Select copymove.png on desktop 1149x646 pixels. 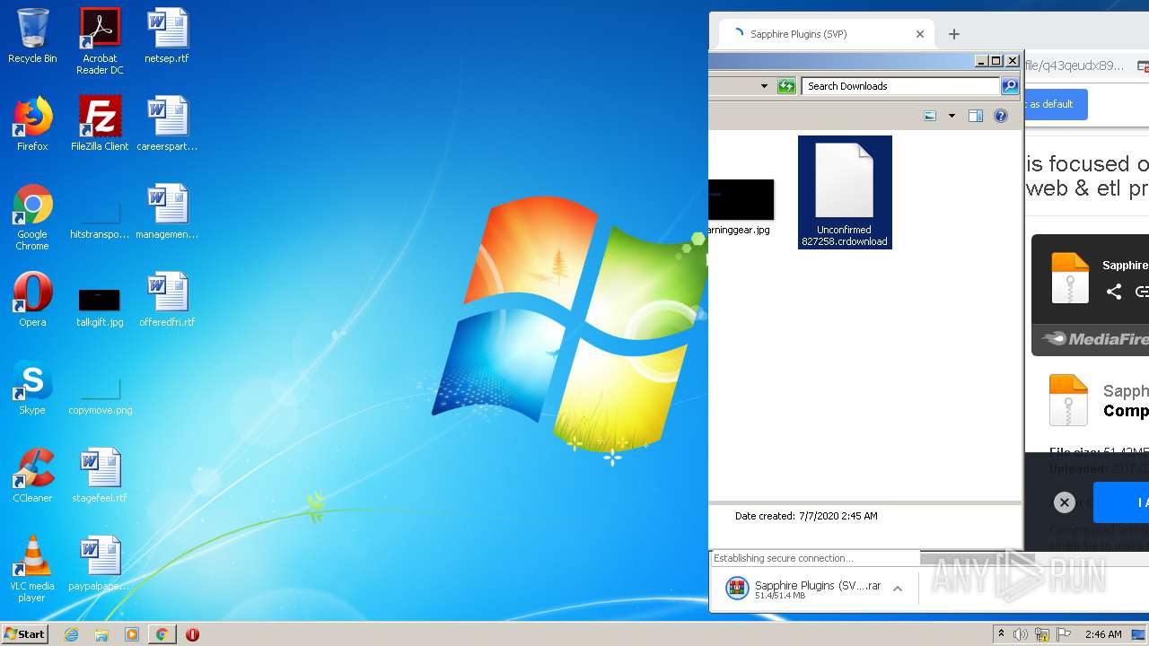point(100,395)
